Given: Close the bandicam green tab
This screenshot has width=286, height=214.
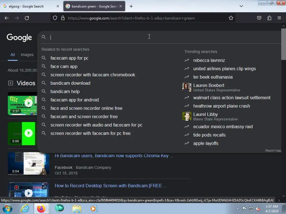Looking at the screenshot, I should (121, 6).
